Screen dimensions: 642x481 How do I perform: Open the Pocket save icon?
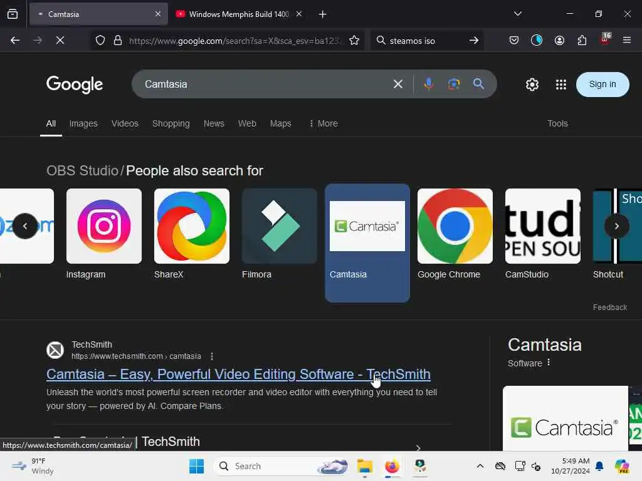point(514,40)
